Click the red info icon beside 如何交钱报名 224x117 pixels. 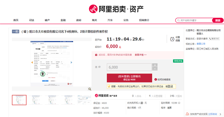pos(156,80)
